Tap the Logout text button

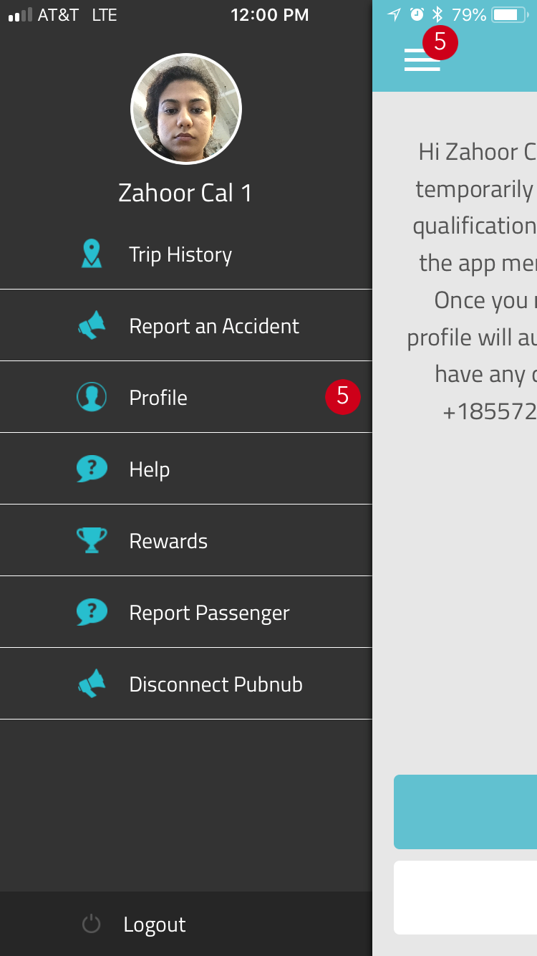point(155,924)
